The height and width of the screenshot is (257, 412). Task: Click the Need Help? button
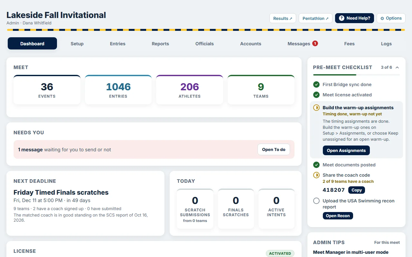pos(354,18)
